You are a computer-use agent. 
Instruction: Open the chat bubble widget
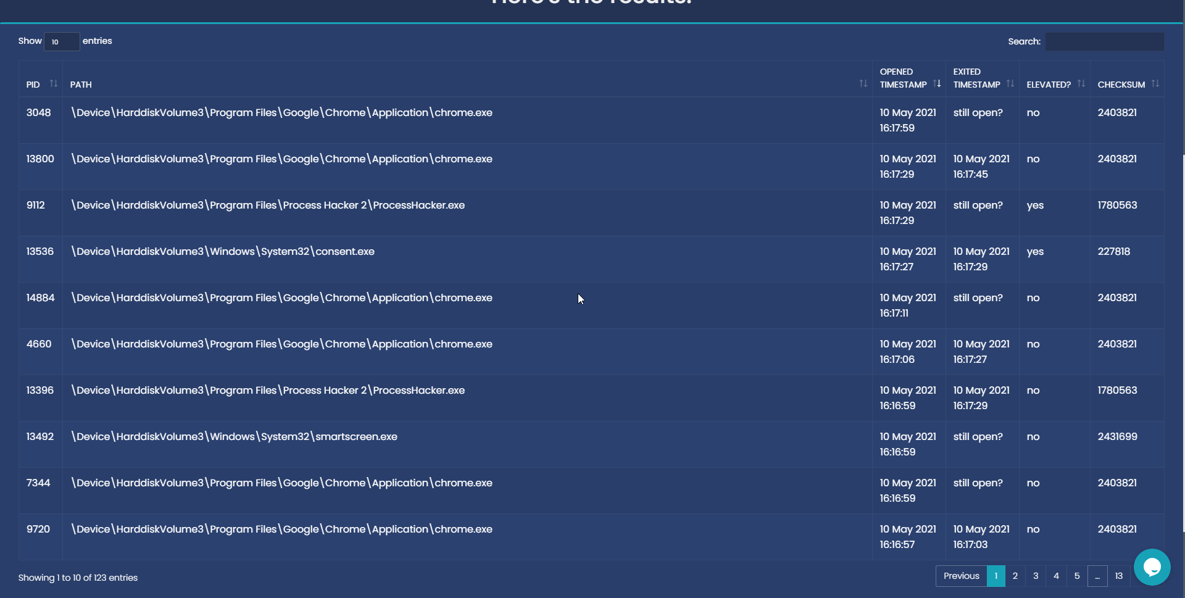[x=1152, y=567]
